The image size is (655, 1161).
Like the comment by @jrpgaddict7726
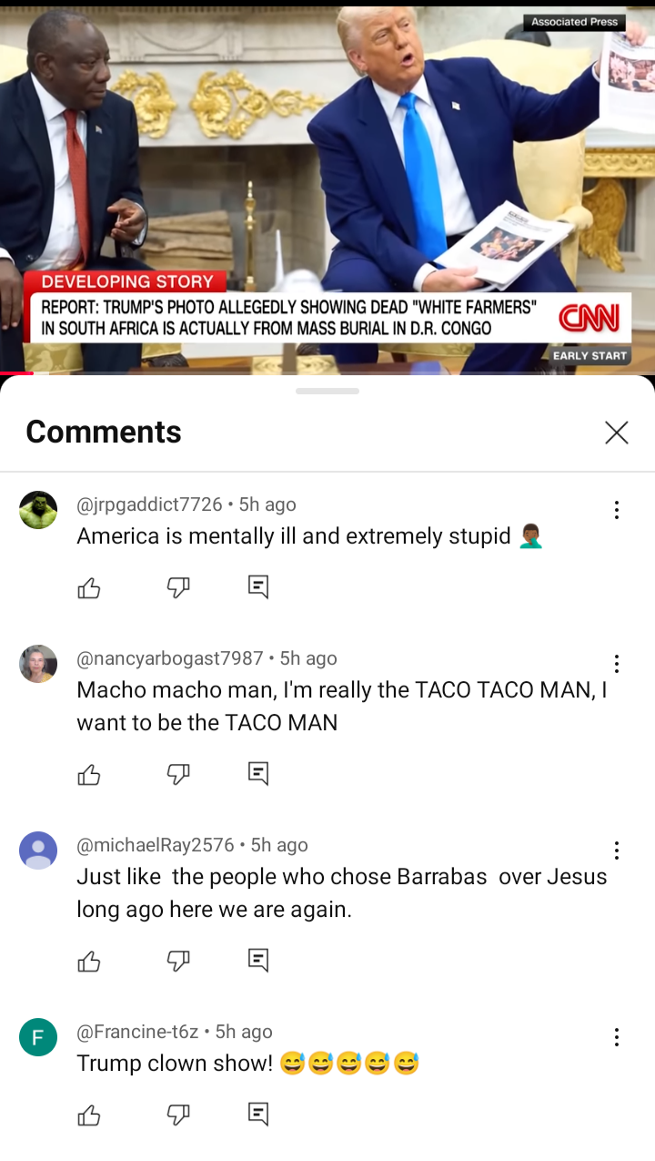click(x=89, y=588)
